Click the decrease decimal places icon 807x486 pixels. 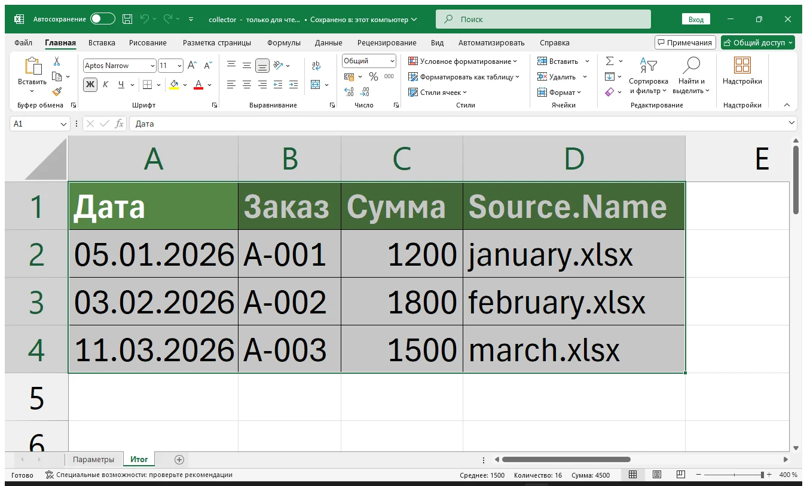point(365,92)
